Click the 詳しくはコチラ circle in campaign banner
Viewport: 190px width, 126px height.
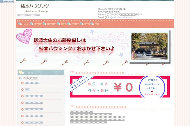(x=152, y=87)
